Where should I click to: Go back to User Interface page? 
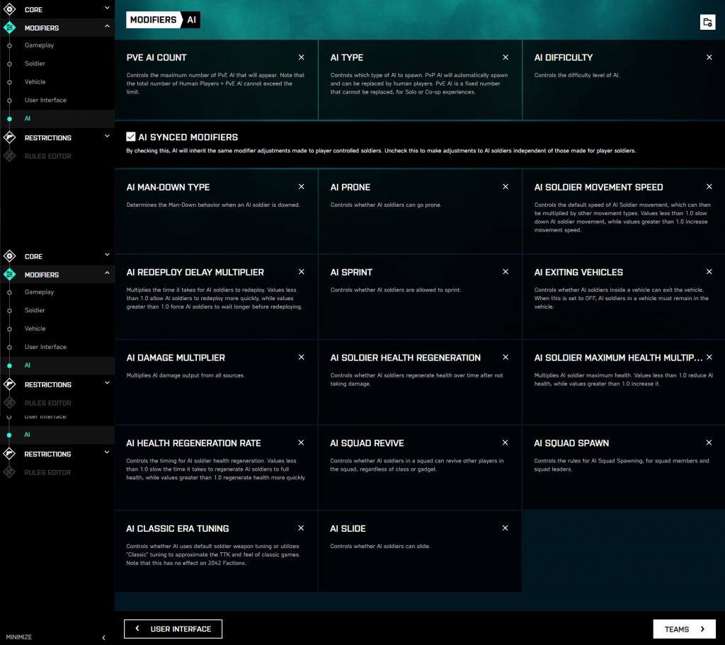pyautogui.click(x=173, y=629)
